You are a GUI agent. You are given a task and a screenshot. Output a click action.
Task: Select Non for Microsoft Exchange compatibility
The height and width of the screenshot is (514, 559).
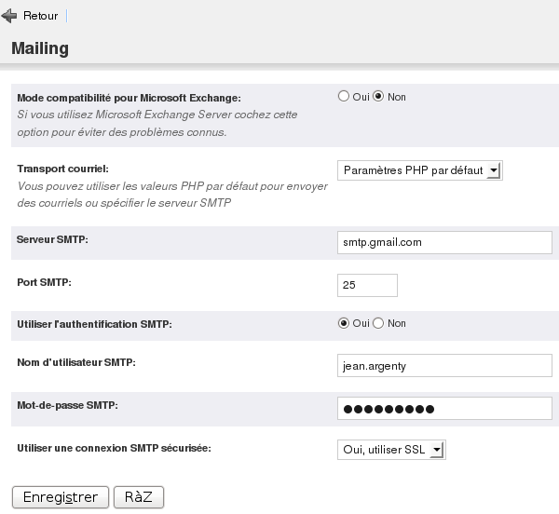[x=379, y=96]
